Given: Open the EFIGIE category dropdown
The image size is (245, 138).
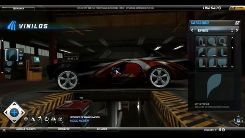Looking at the screenshot, I should coord(214,30).
